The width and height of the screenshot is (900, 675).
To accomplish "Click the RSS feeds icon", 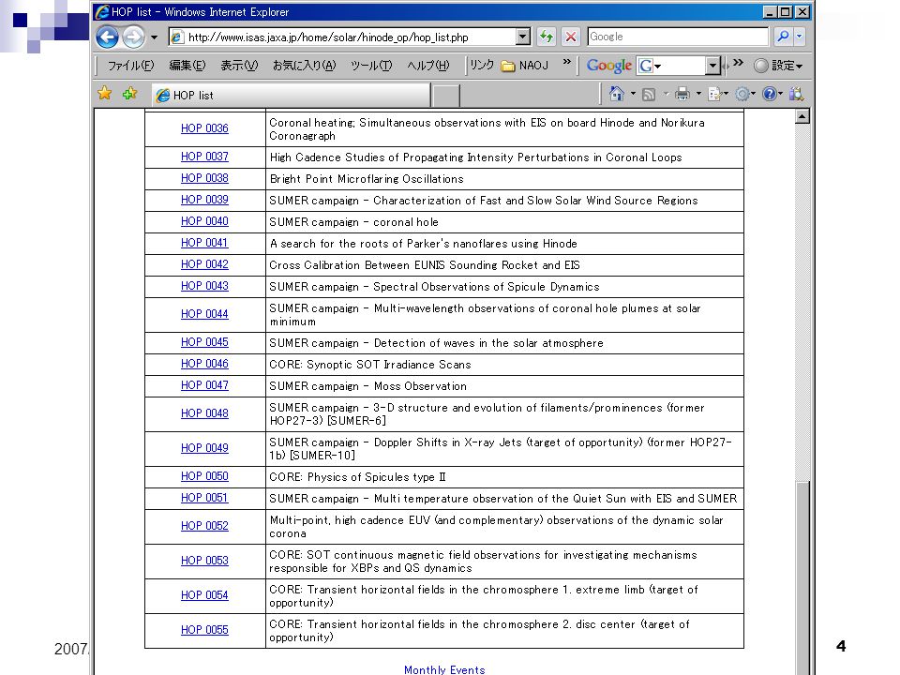I will [649, 94].
